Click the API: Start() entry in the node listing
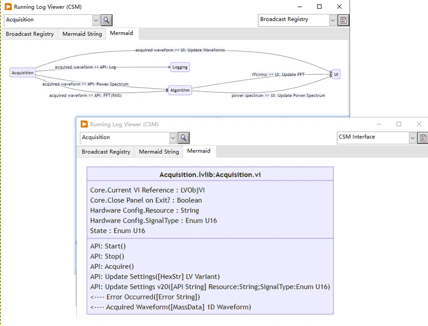The height and width of the screenshot is (326, 428). tap(105, 246)
